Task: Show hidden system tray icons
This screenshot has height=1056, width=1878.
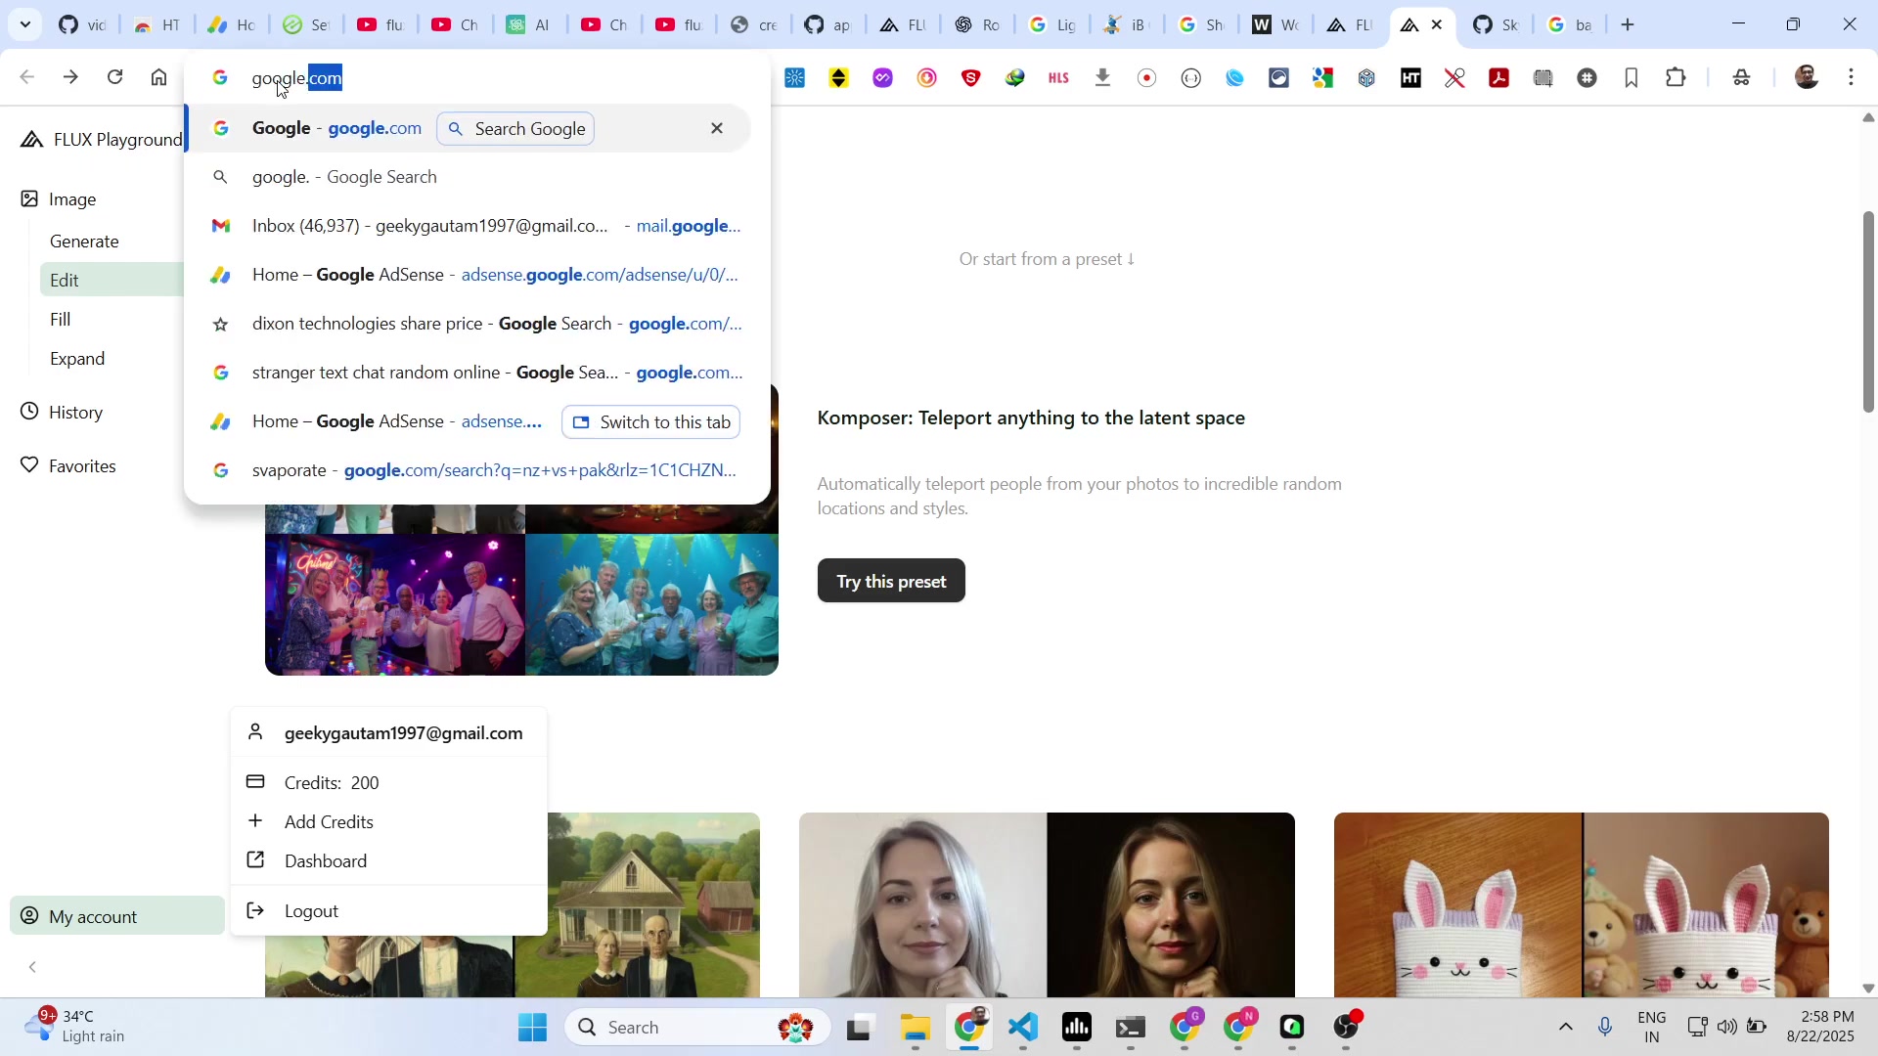Action: click(1566, 1027)
